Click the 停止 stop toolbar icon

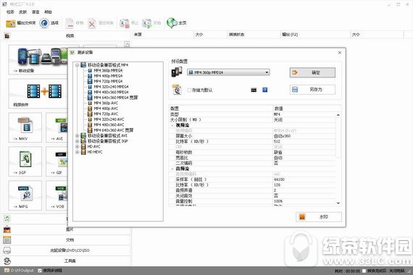pyautogui.click(x=125, y=23)
